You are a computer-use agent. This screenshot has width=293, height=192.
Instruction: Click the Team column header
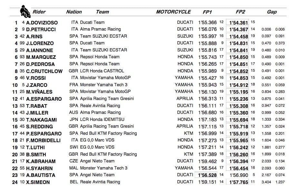pyautogui.click(x=103, y=12)
